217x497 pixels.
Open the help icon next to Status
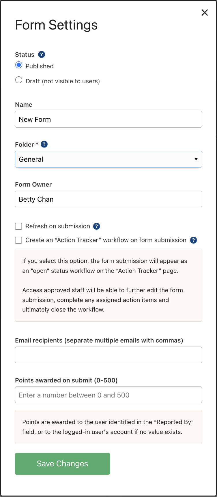(42, 54)
